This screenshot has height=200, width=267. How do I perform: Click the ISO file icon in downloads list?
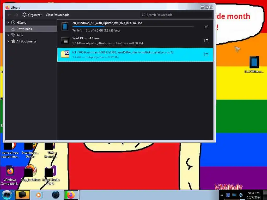click(65, 27)
